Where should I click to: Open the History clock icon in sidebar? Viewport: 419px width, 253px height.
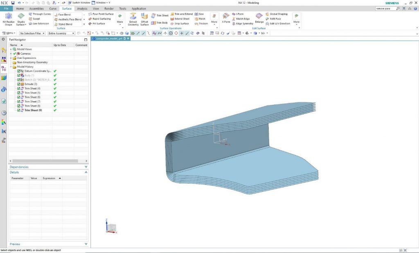(4, 113)
